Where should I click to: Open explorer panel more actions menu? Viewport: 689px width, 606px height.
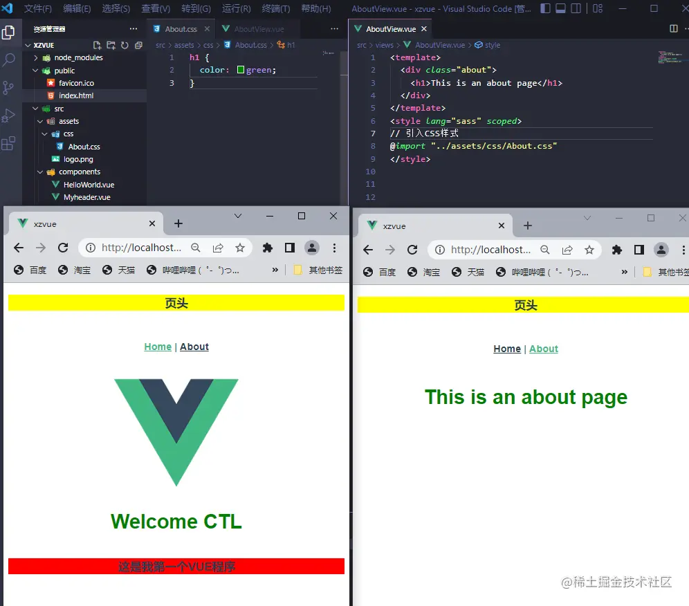click(134, 29)
